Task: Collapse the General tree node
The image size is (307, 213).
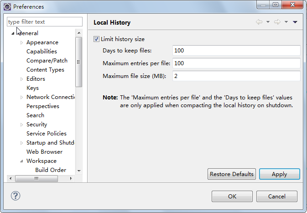Action: tap(13, 33)
